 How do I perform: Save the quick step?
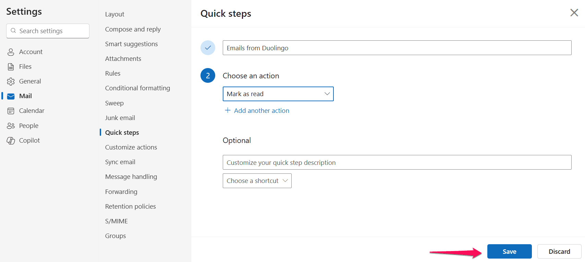click(509, 251)
